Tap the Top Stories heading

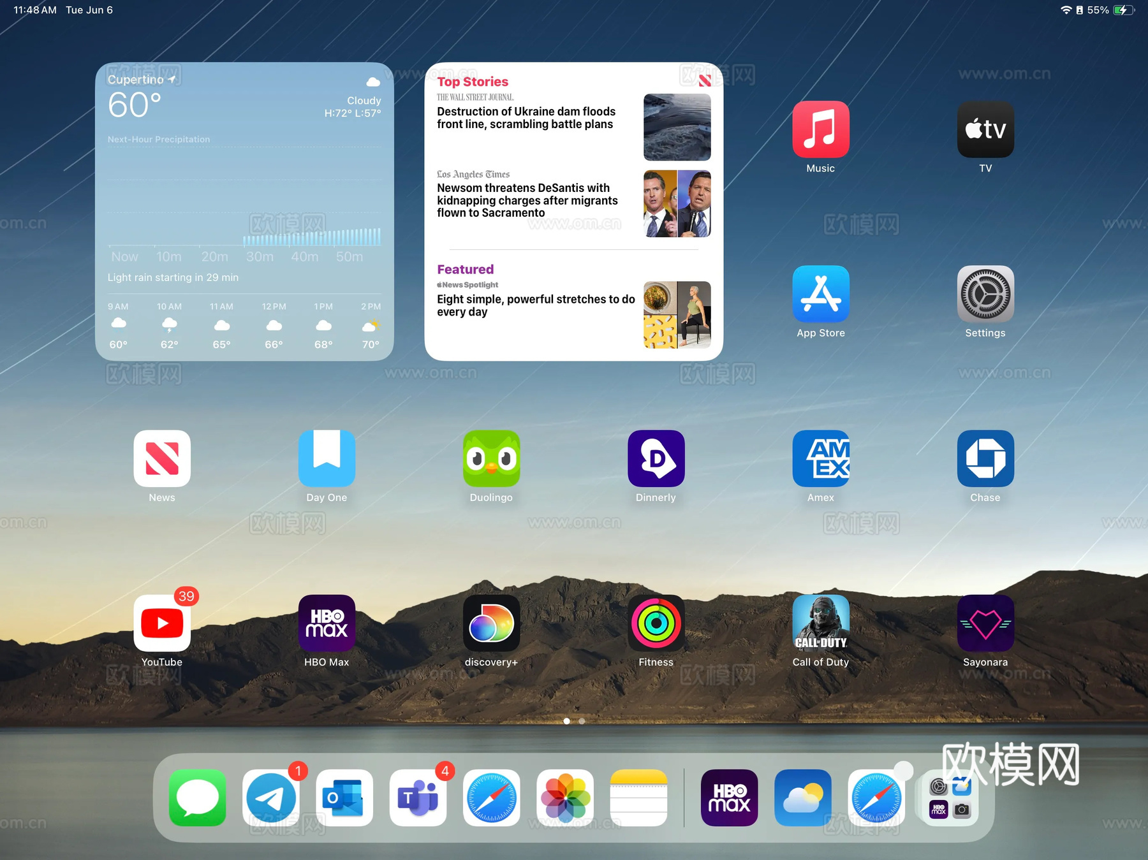473,82
